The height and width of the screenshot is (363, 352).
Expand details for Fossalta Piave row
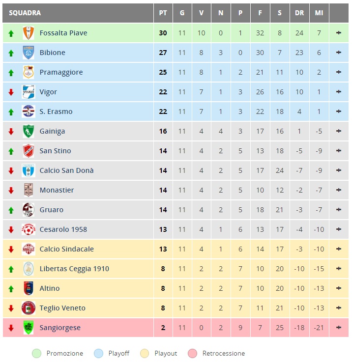tap(339, 33)
